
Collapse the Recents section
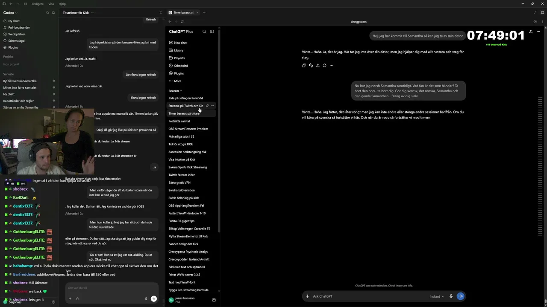[175, 91]
